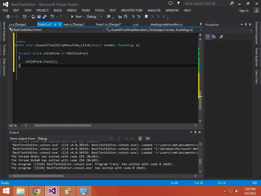Click the Windows Start button

click(6, 191)
